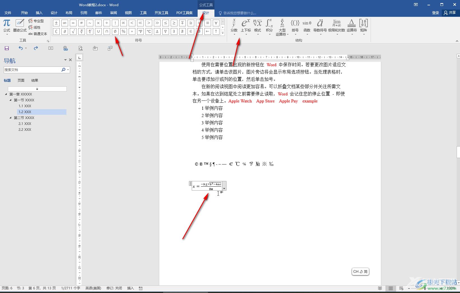Switch to the 插入 (Insert) ribbon tab
The height and width of the screenshot is (293, 460).
coord(39,13)
